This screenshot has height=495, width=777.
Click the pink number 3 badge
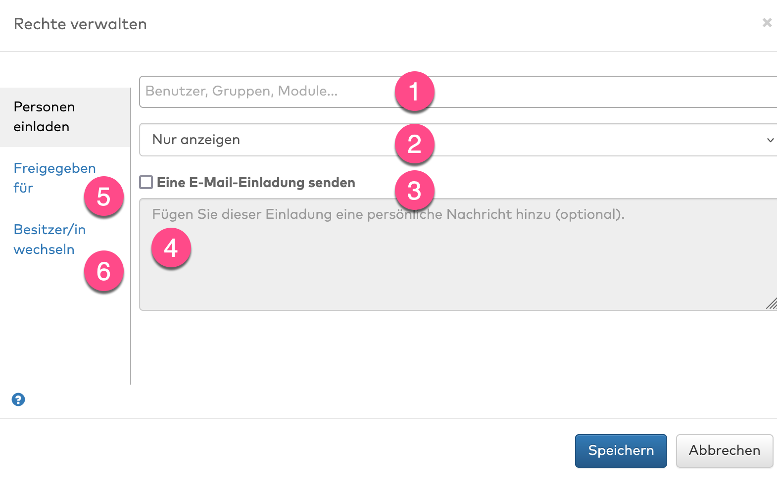coord(414,191)
